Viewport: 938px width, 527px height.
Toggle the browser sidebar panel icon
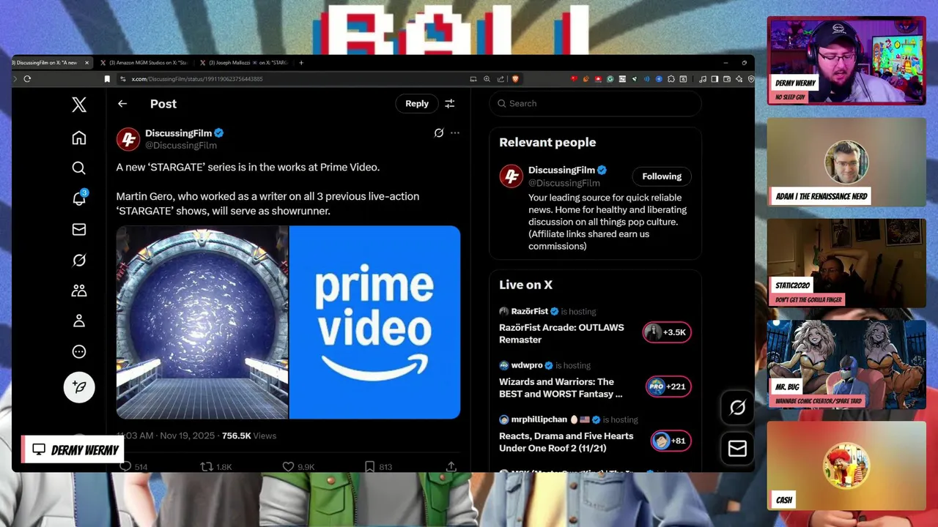[714, 79]
